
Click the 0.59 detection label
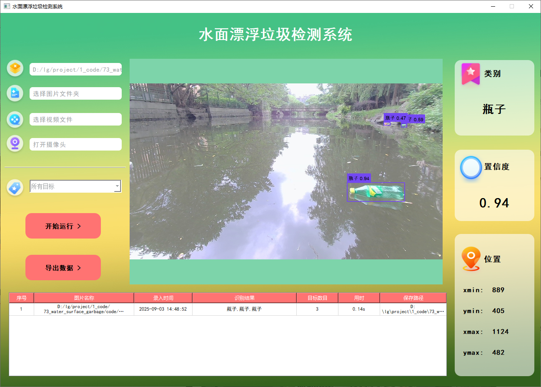tap(416, 119)
